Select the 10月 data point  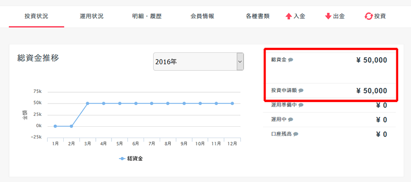click(x=200, y=104)
